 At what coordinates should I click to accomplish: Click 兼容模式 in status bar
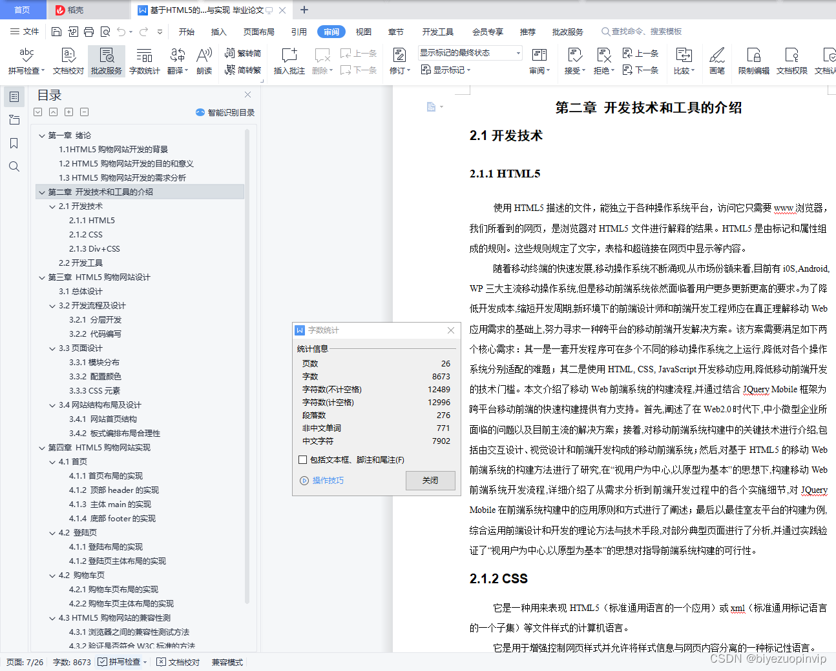click(x=227, y=662)
